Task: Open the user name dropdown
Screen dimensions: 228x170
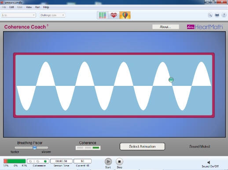Action: (18, 15)
